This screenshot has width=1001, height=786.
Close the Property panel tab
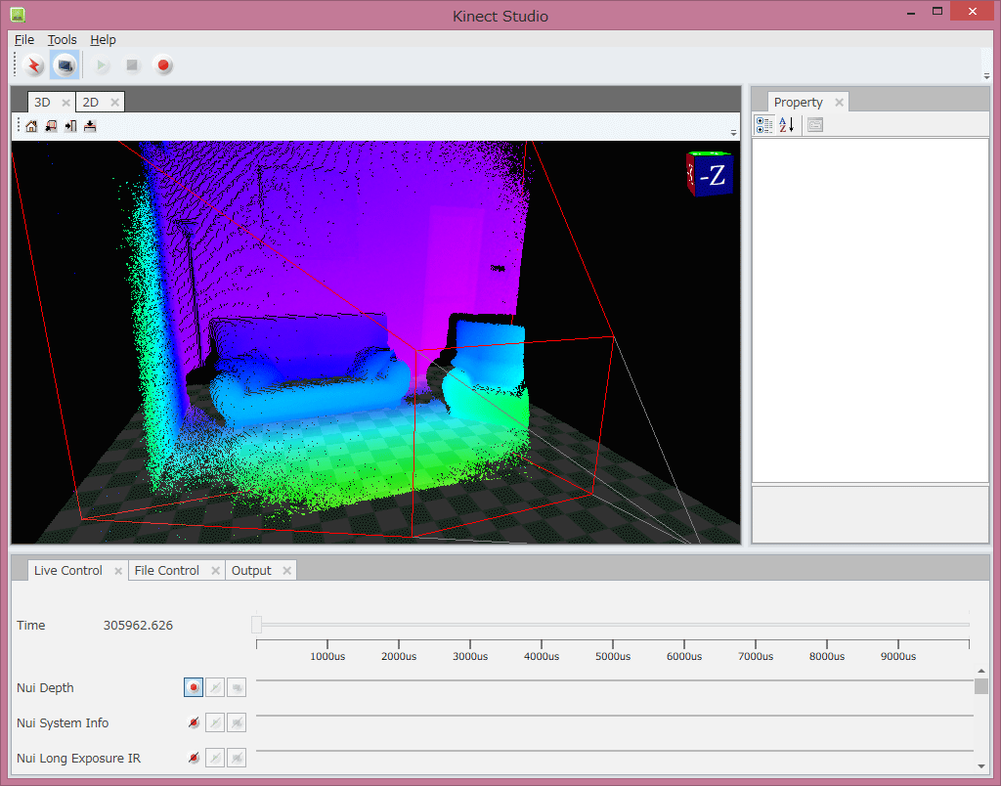840,103
